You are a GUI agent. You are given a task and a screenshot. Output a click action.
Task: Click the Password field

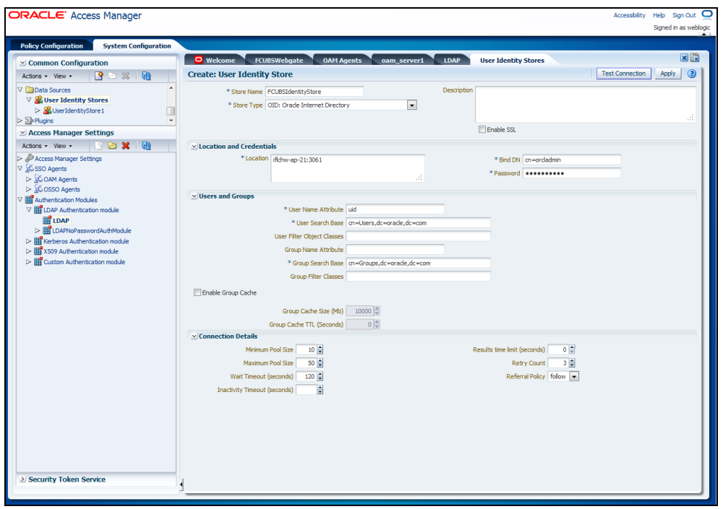click(571, 173)
